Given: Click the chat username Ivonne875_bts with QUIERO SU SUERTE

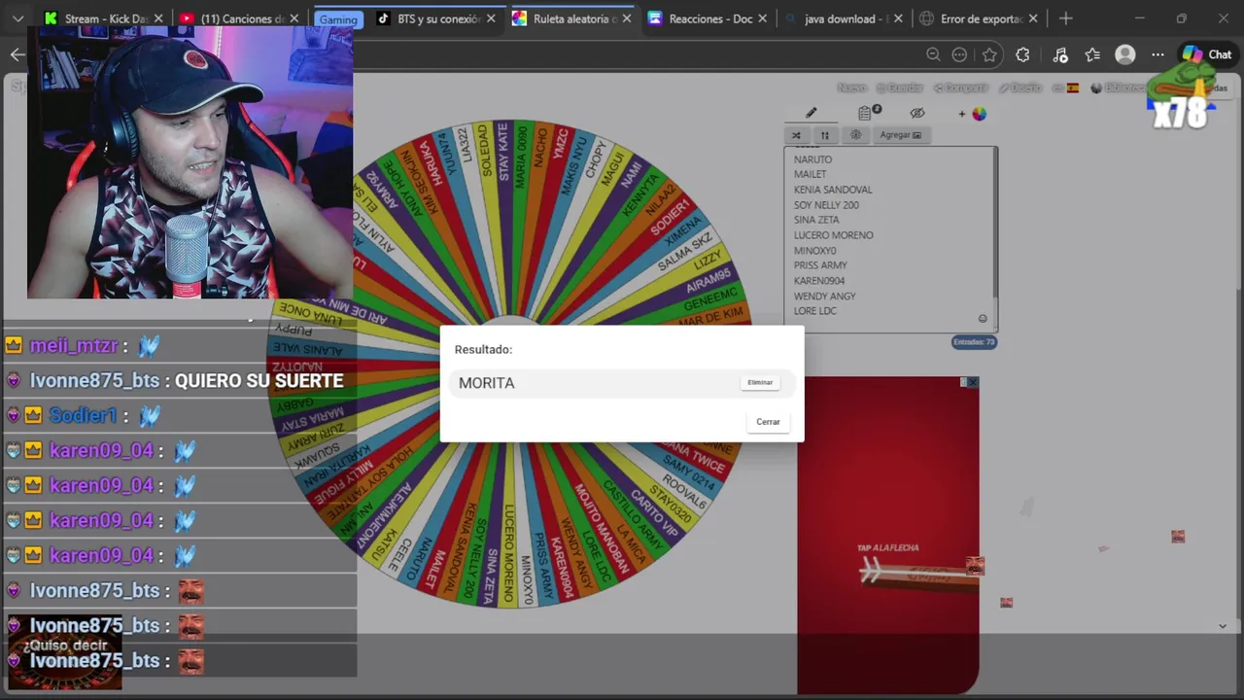Looking at the screenshot, I should 94,381.
